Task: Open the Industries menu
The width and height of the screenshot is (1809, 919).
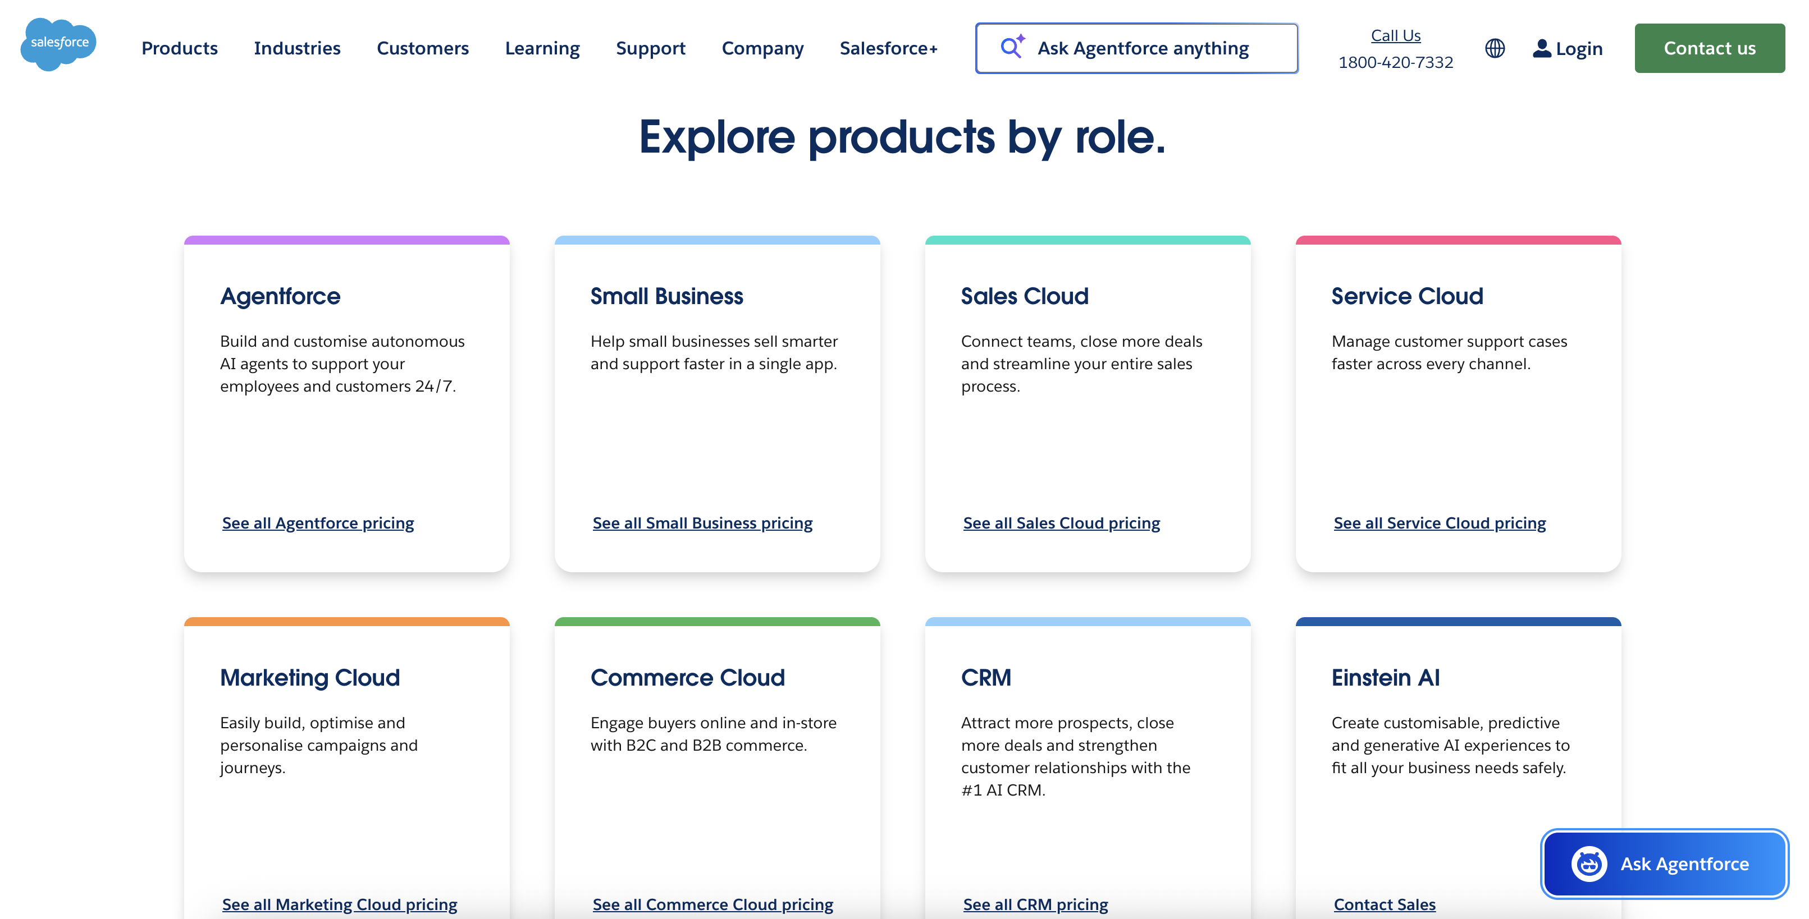Action: tap(297, 48)
